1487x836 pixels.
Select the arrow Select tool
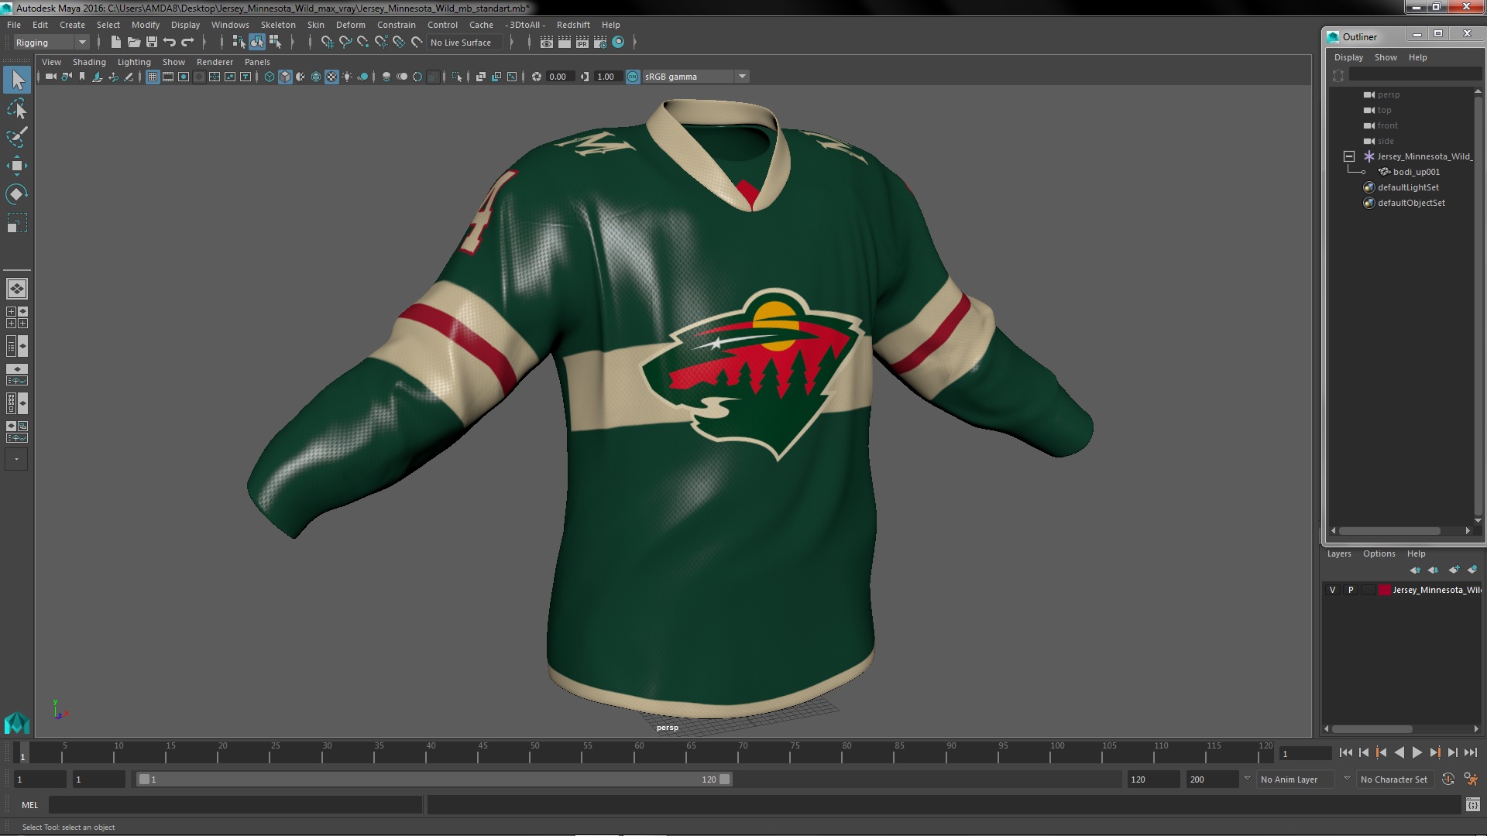click(x=17, y=79)
